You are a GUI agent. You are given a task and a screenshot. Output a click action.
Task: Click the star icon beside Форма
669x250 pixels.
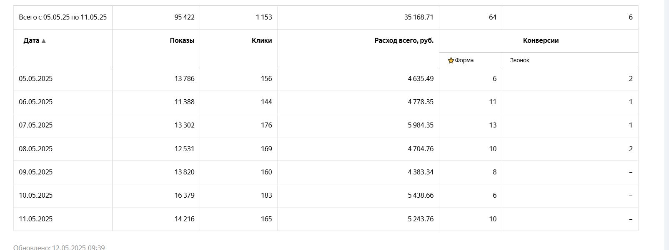tap(451, 61)
